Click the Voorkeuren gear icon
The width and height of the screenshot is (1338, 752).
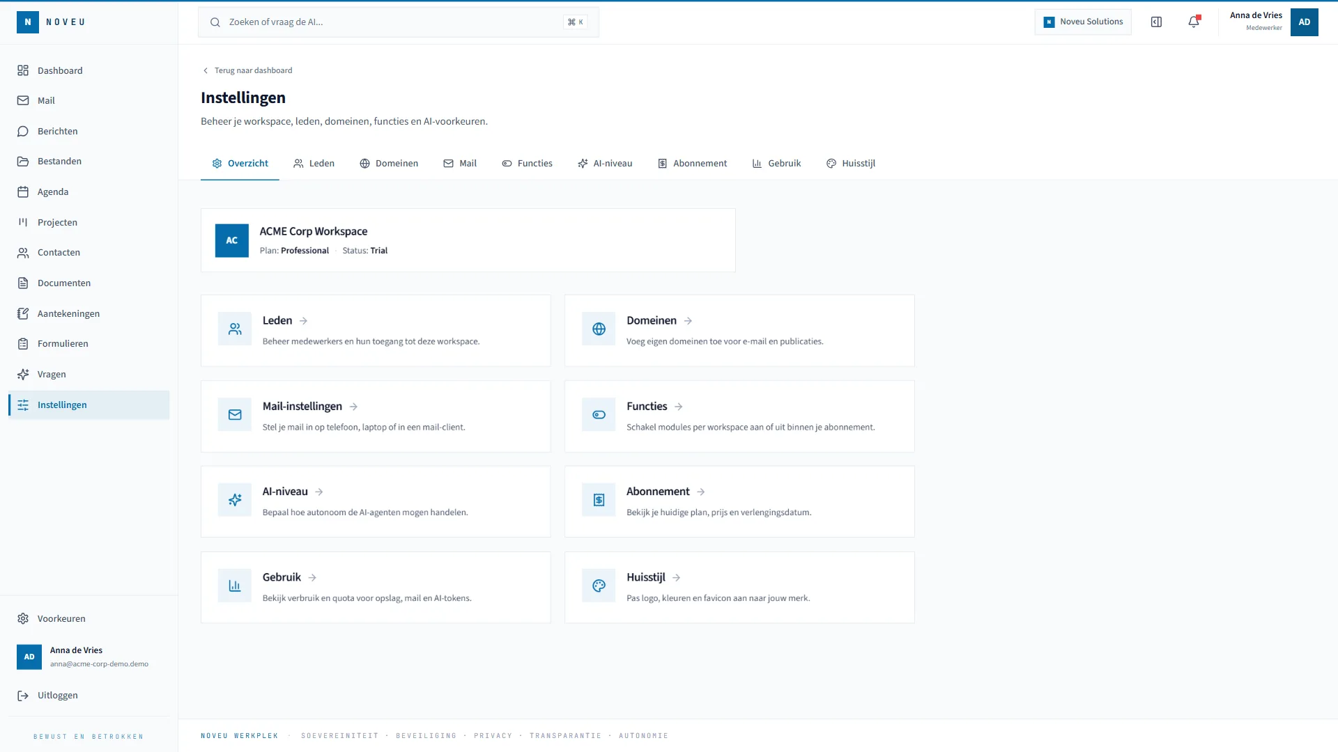(x=23, y=618)
